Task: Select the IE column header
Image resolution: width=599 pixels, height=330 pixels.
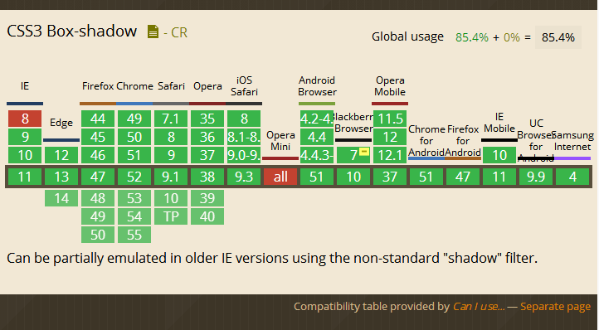Action: pos(25,86)
